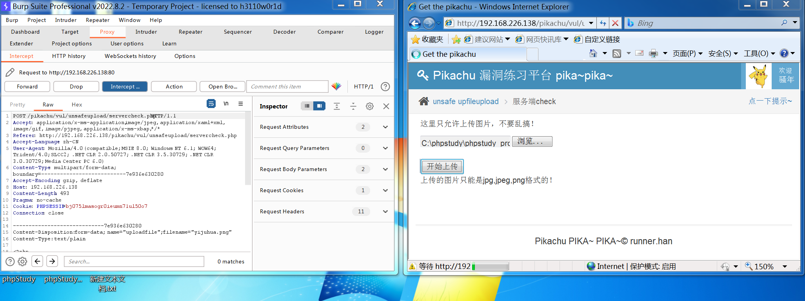Screen dimensions: 805x301
Task: Open WebSockets history tab
Action: point(130,56)
